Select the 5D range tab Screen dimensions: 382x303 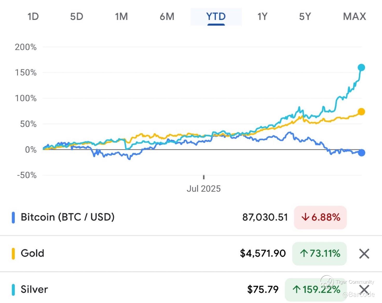[x=77, y=17]
